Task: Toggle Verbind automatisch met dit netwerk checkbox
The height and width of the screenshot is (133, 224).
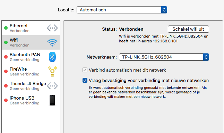Action: pos(85,70)
